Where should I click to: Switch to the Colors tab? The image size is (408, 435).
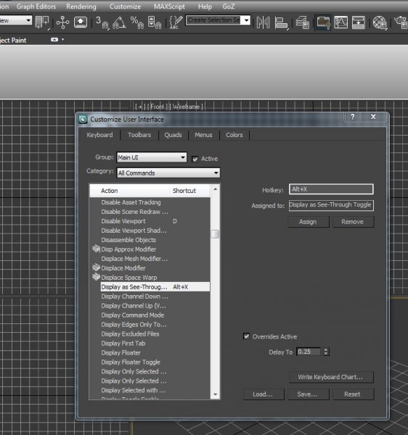coord(234,135)
